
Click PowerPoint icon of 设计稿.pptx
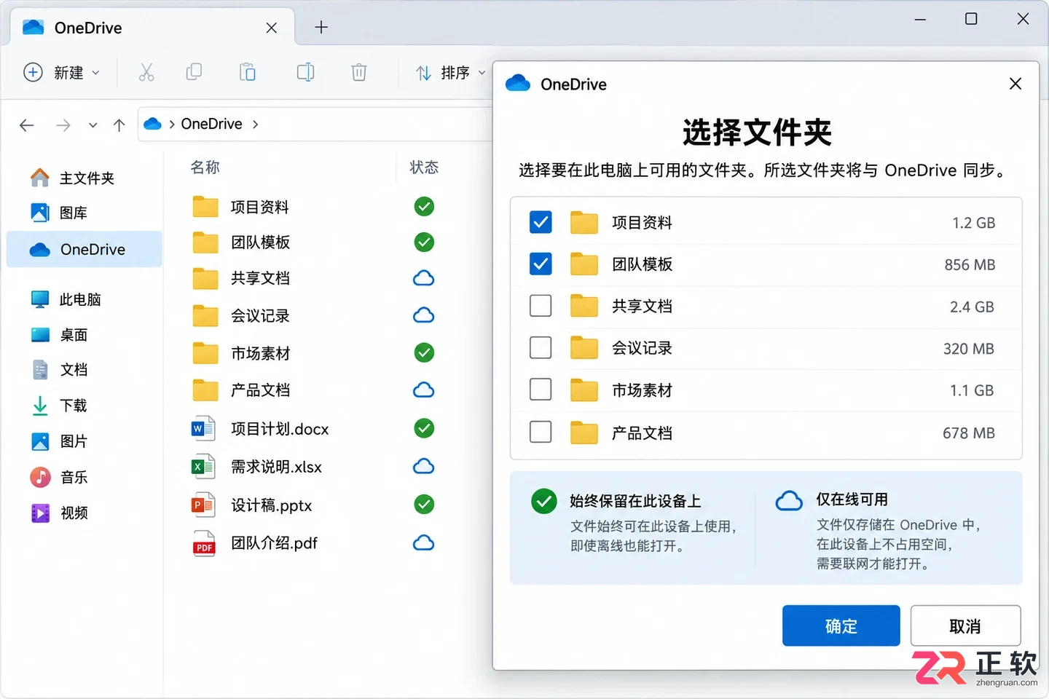(203, 505)
